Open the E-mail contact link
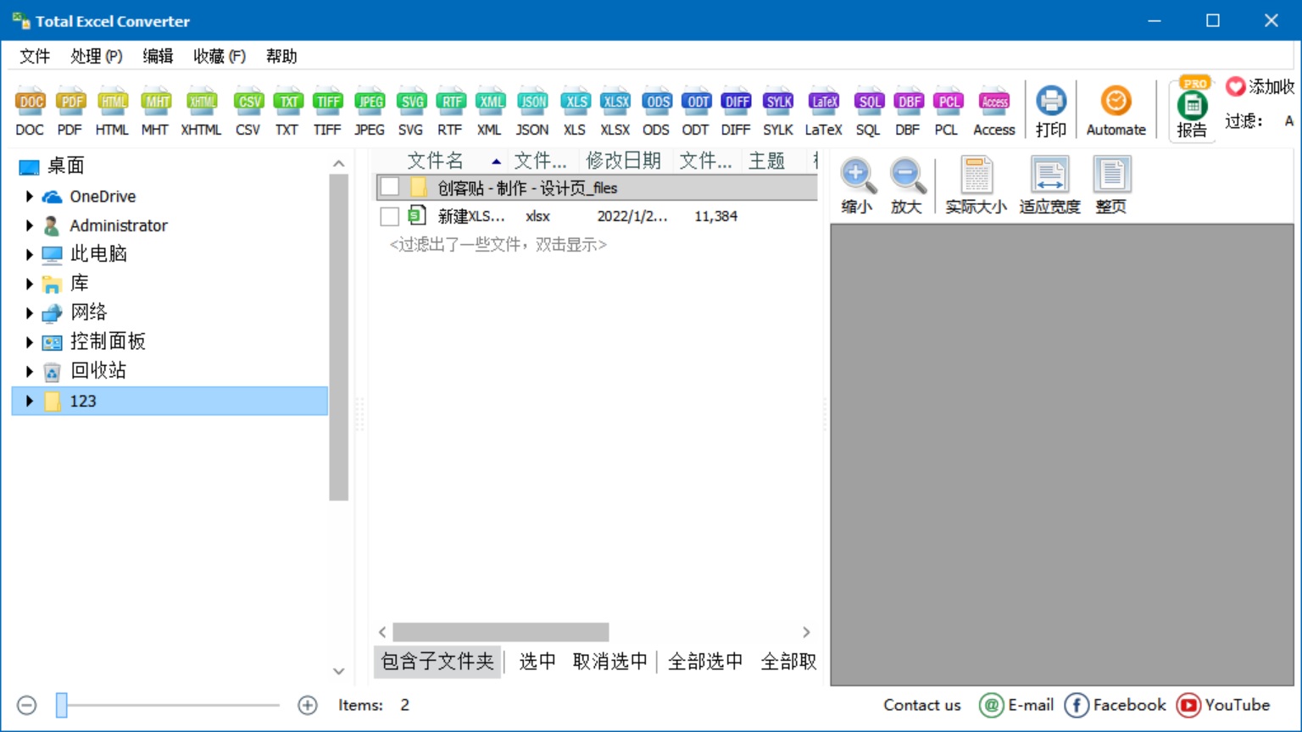The image size is (1302, 732). tap(1016, 705)
